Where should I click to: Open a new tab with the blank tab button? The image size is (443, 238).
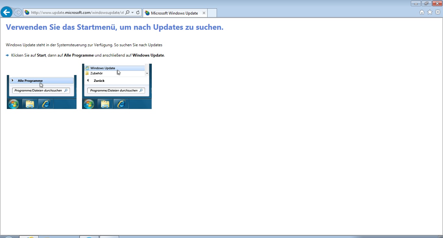[212, 13]
